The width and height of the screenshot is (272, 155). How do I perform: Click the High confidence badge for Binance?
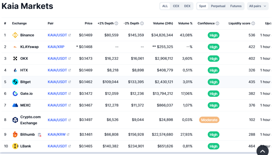coord(214,35)
